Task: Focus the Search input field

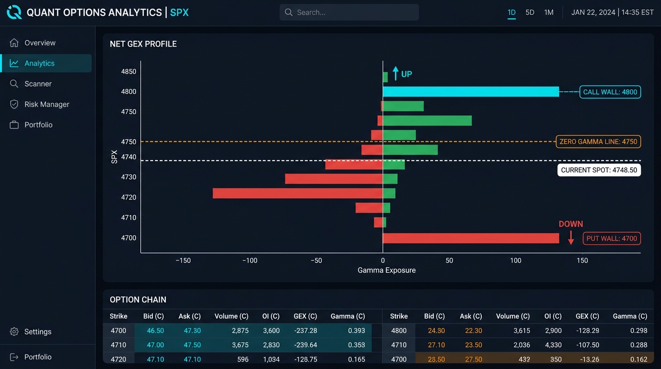Action: tap(349, 12)
